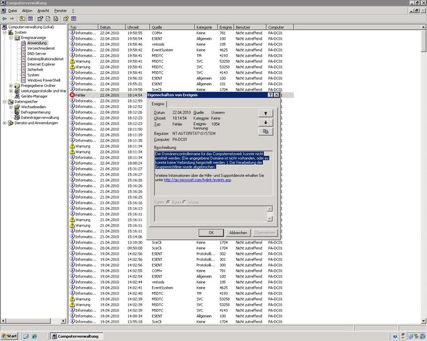Switch to the Ereignis tab in dialog
This screenshot has width=427, height=341.
(158, 104)
